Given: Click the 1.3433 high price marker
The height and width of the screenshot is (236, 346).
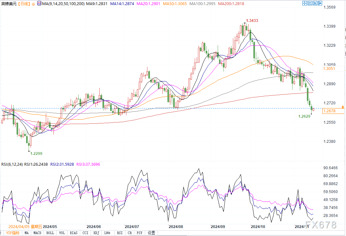Looking at the screenshot, I should pyautogui.click(x=252, y=21).
